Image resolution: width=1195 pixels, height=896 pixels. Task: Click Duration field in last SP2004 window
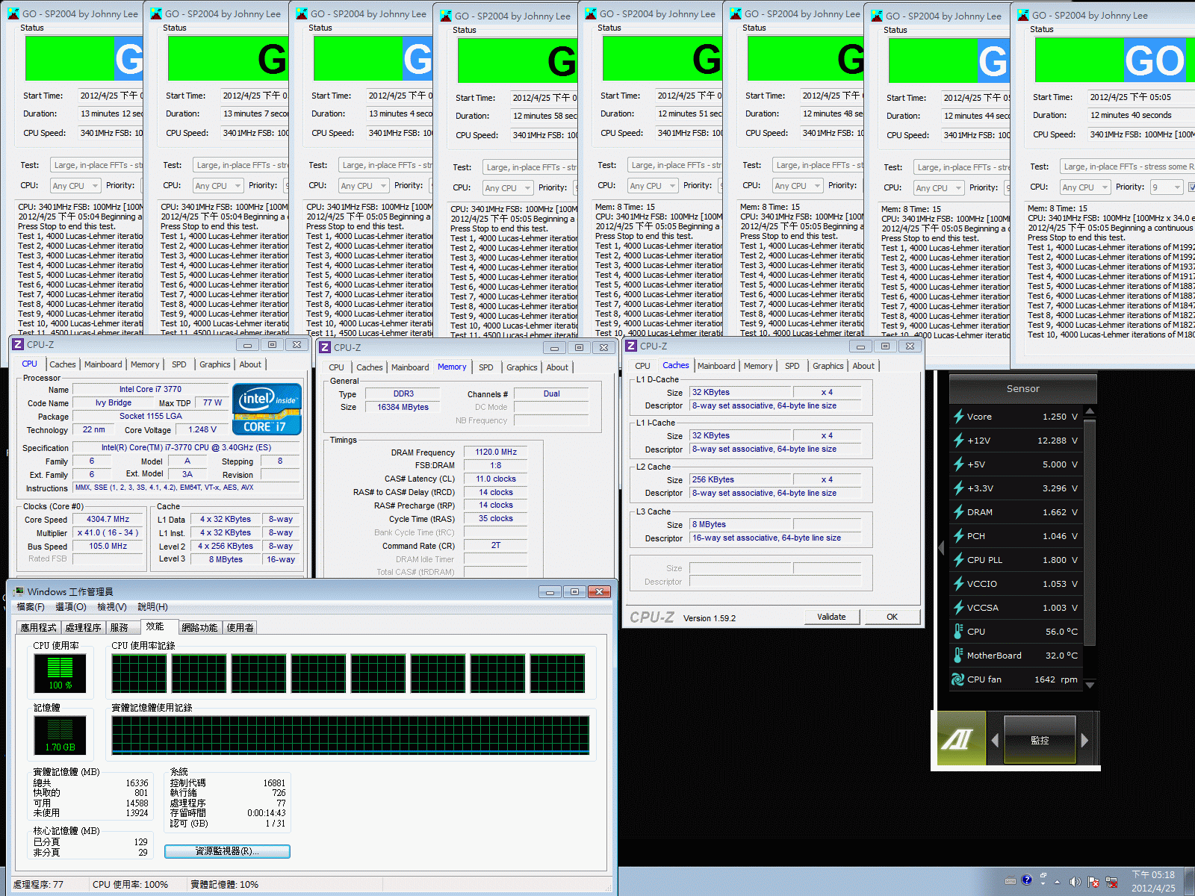1140,115
